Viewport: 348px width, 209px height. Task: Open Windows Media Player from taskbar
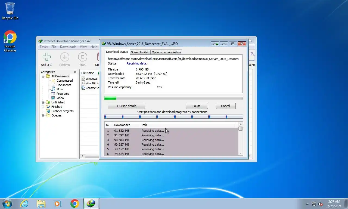tap(57, 204)
